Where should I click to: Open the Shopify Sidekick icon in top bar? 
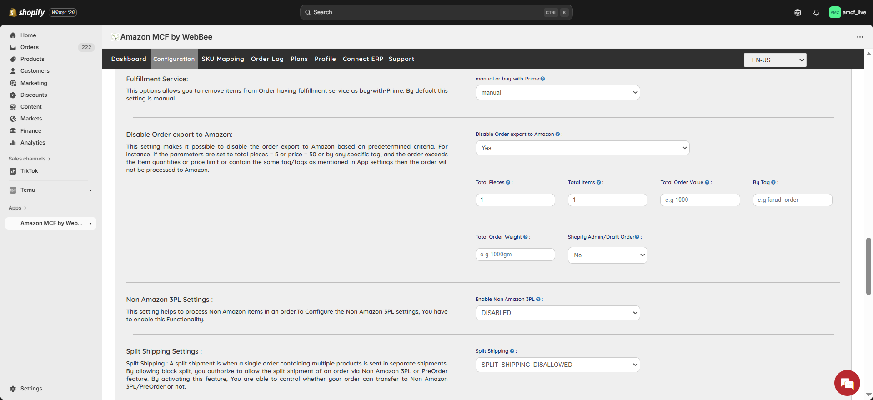click(x=798, y=13)
